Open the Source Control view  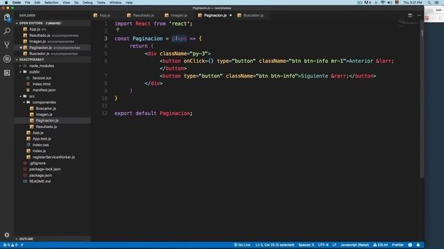[7, 44]
